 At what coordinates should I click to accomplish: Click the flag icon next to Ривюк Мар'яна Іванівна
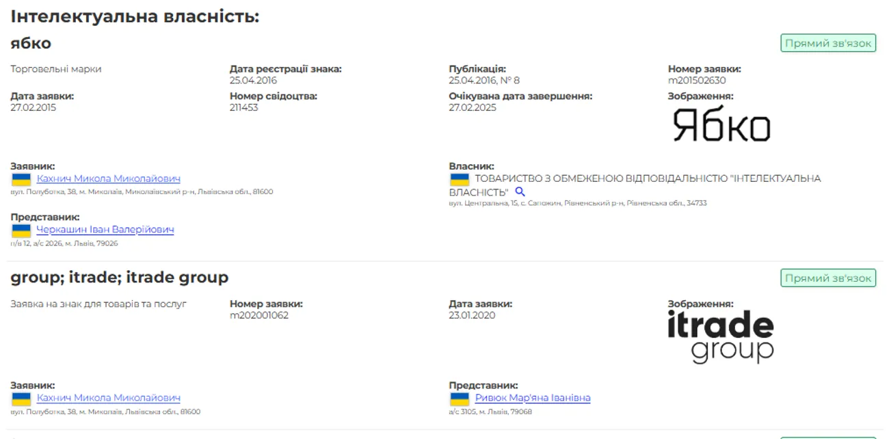click(459, 399)
